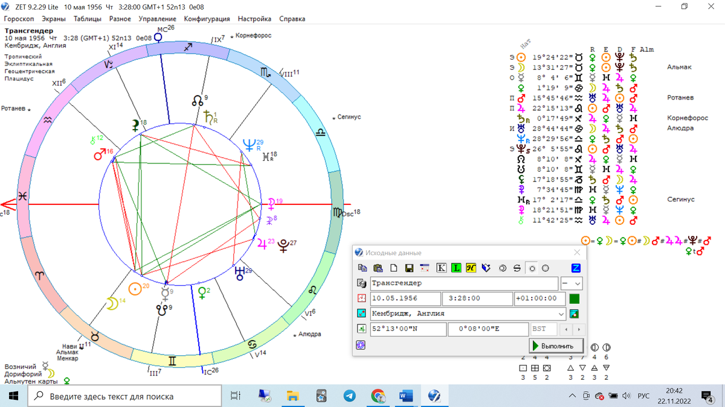
Task: Click the clock icon beside the date
Action: pos(362,298)
